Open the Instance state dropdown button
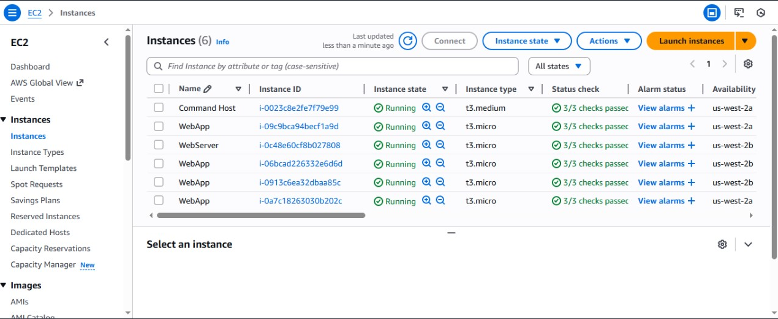778x319 pixels. coord(527,41)
